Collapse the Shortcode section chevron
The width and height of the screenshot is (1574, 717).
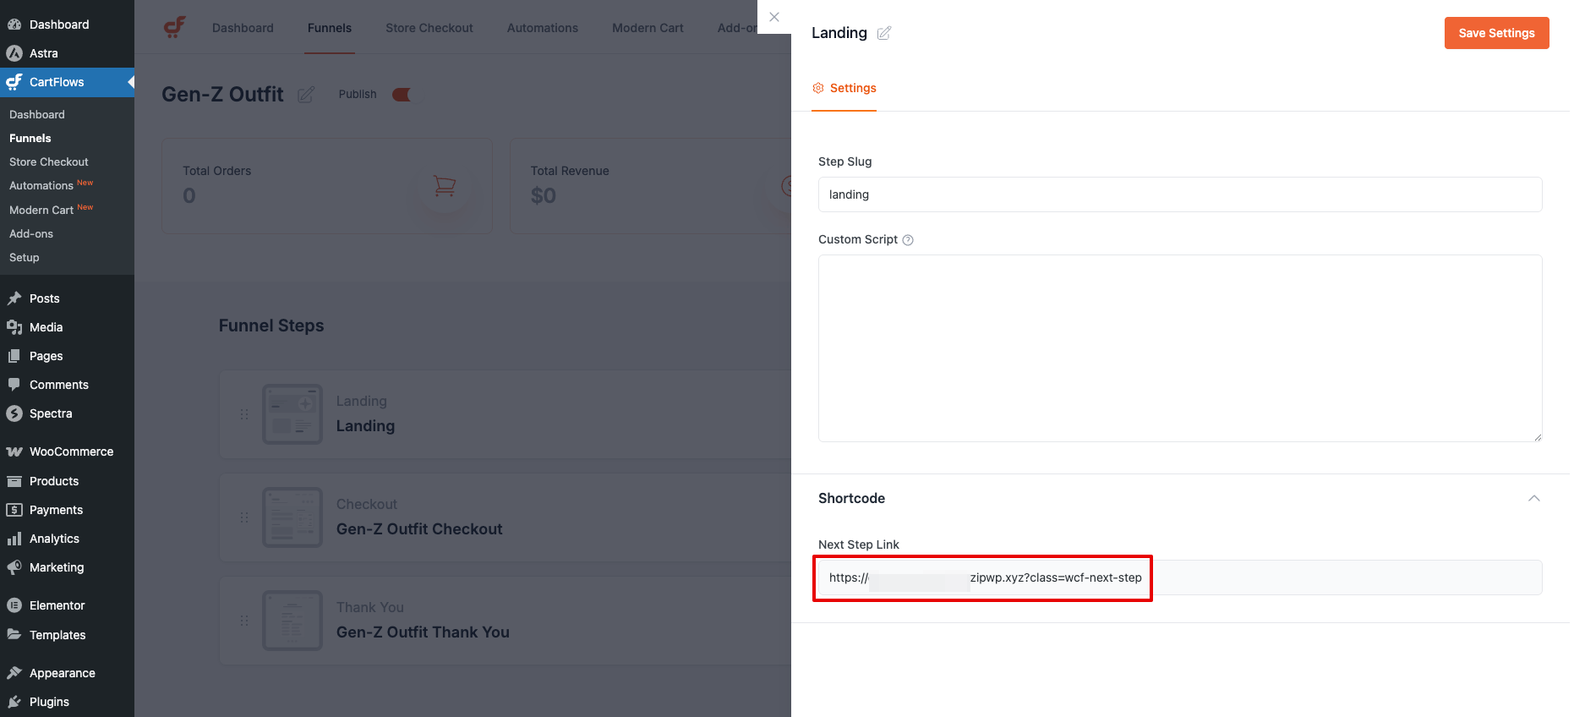pyautogui.click(x=1534, y=498)
